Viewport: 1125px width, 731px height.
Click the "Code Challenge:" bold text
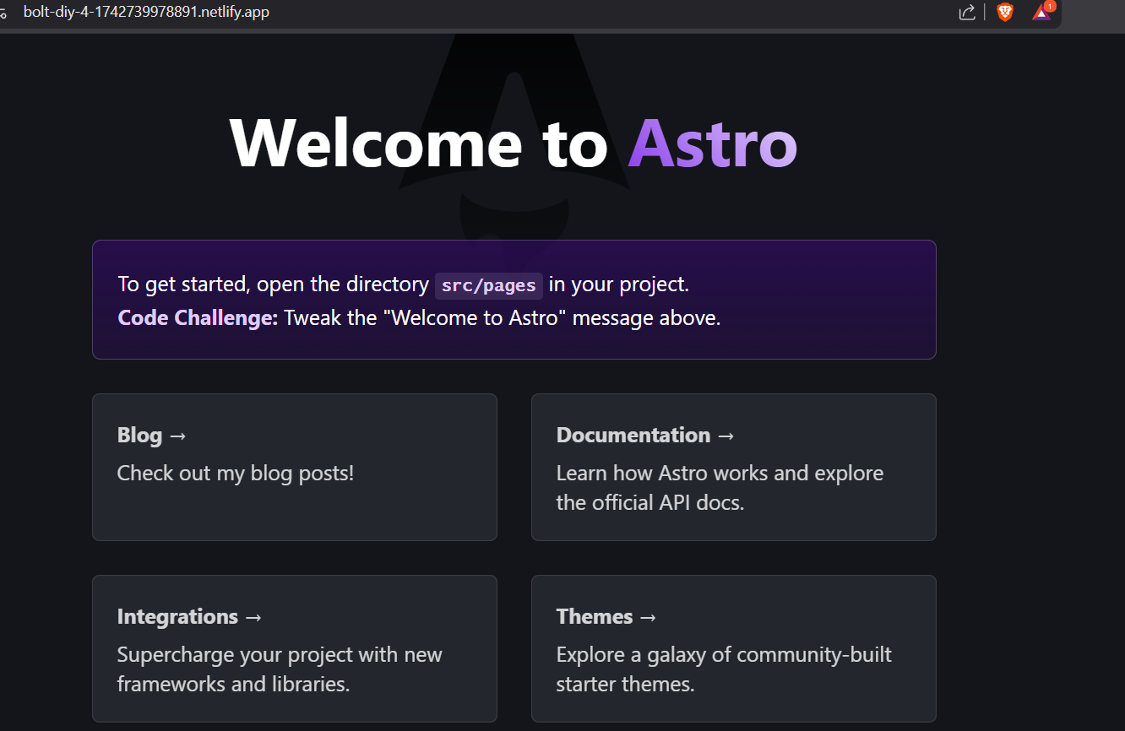[x=198, y=318]
